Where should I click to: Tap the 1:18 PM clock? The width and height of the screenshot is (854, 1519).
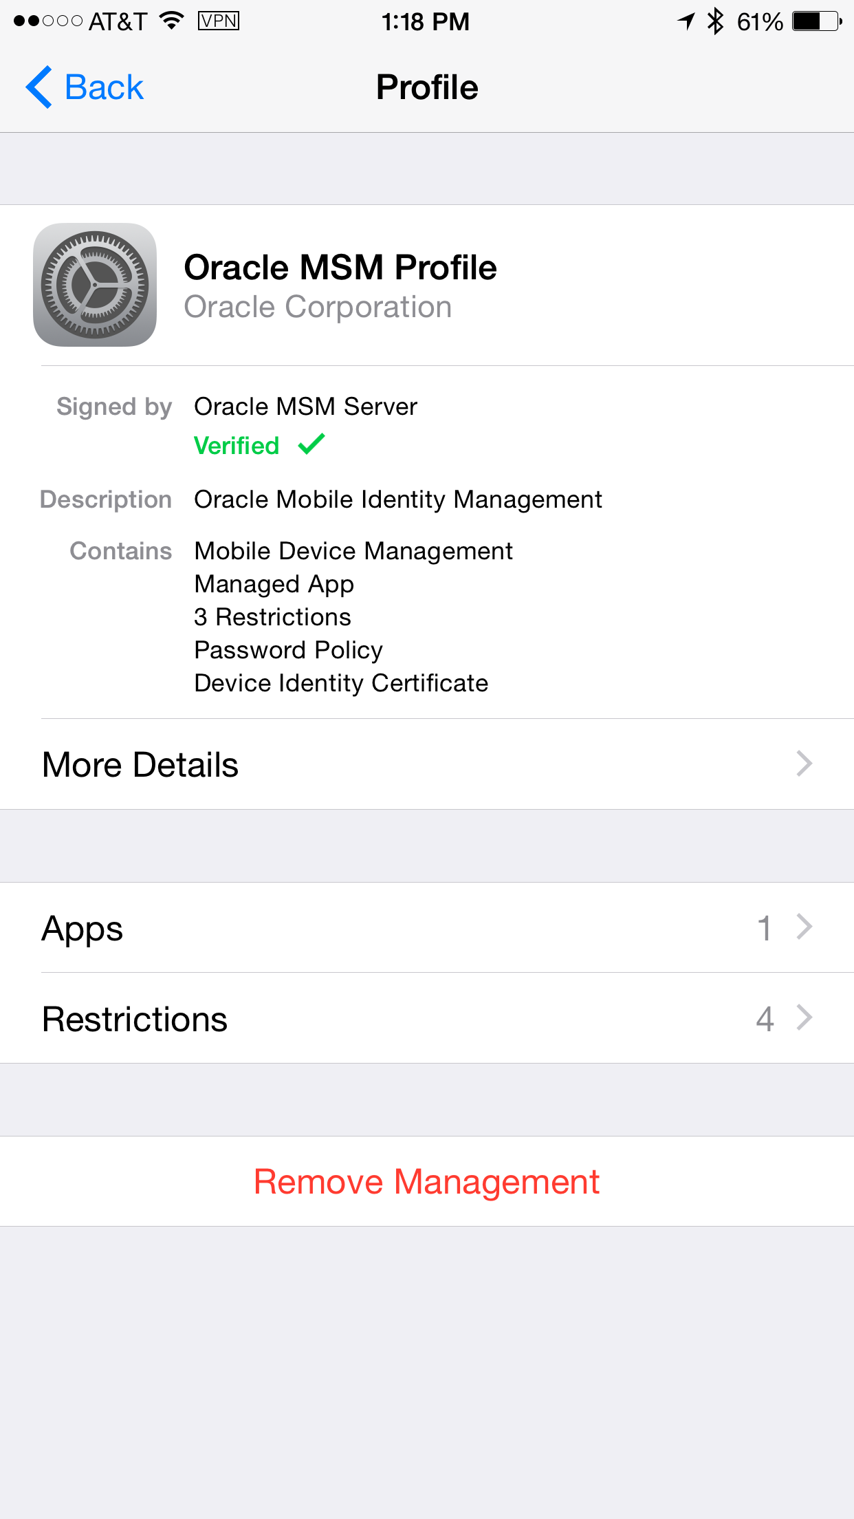(426, 22)
